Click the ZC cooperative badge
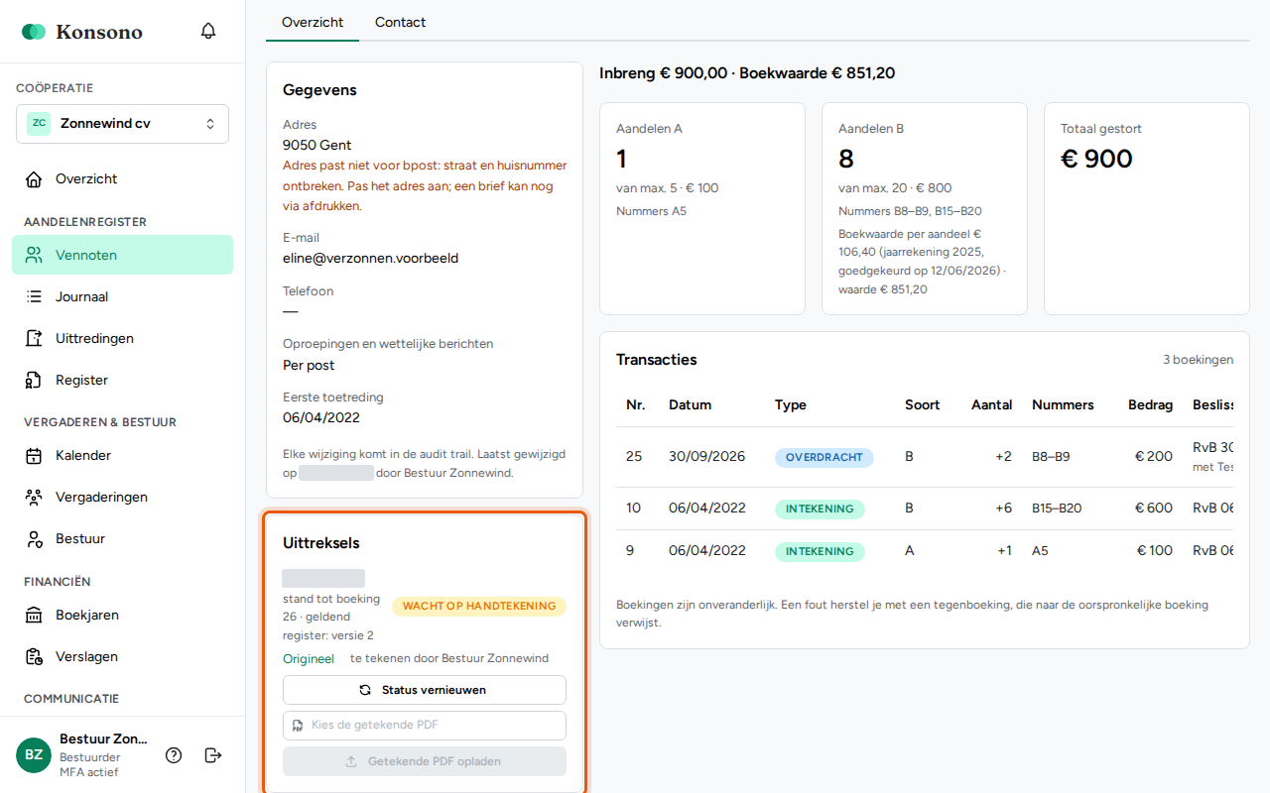 (x=39, y=124)
